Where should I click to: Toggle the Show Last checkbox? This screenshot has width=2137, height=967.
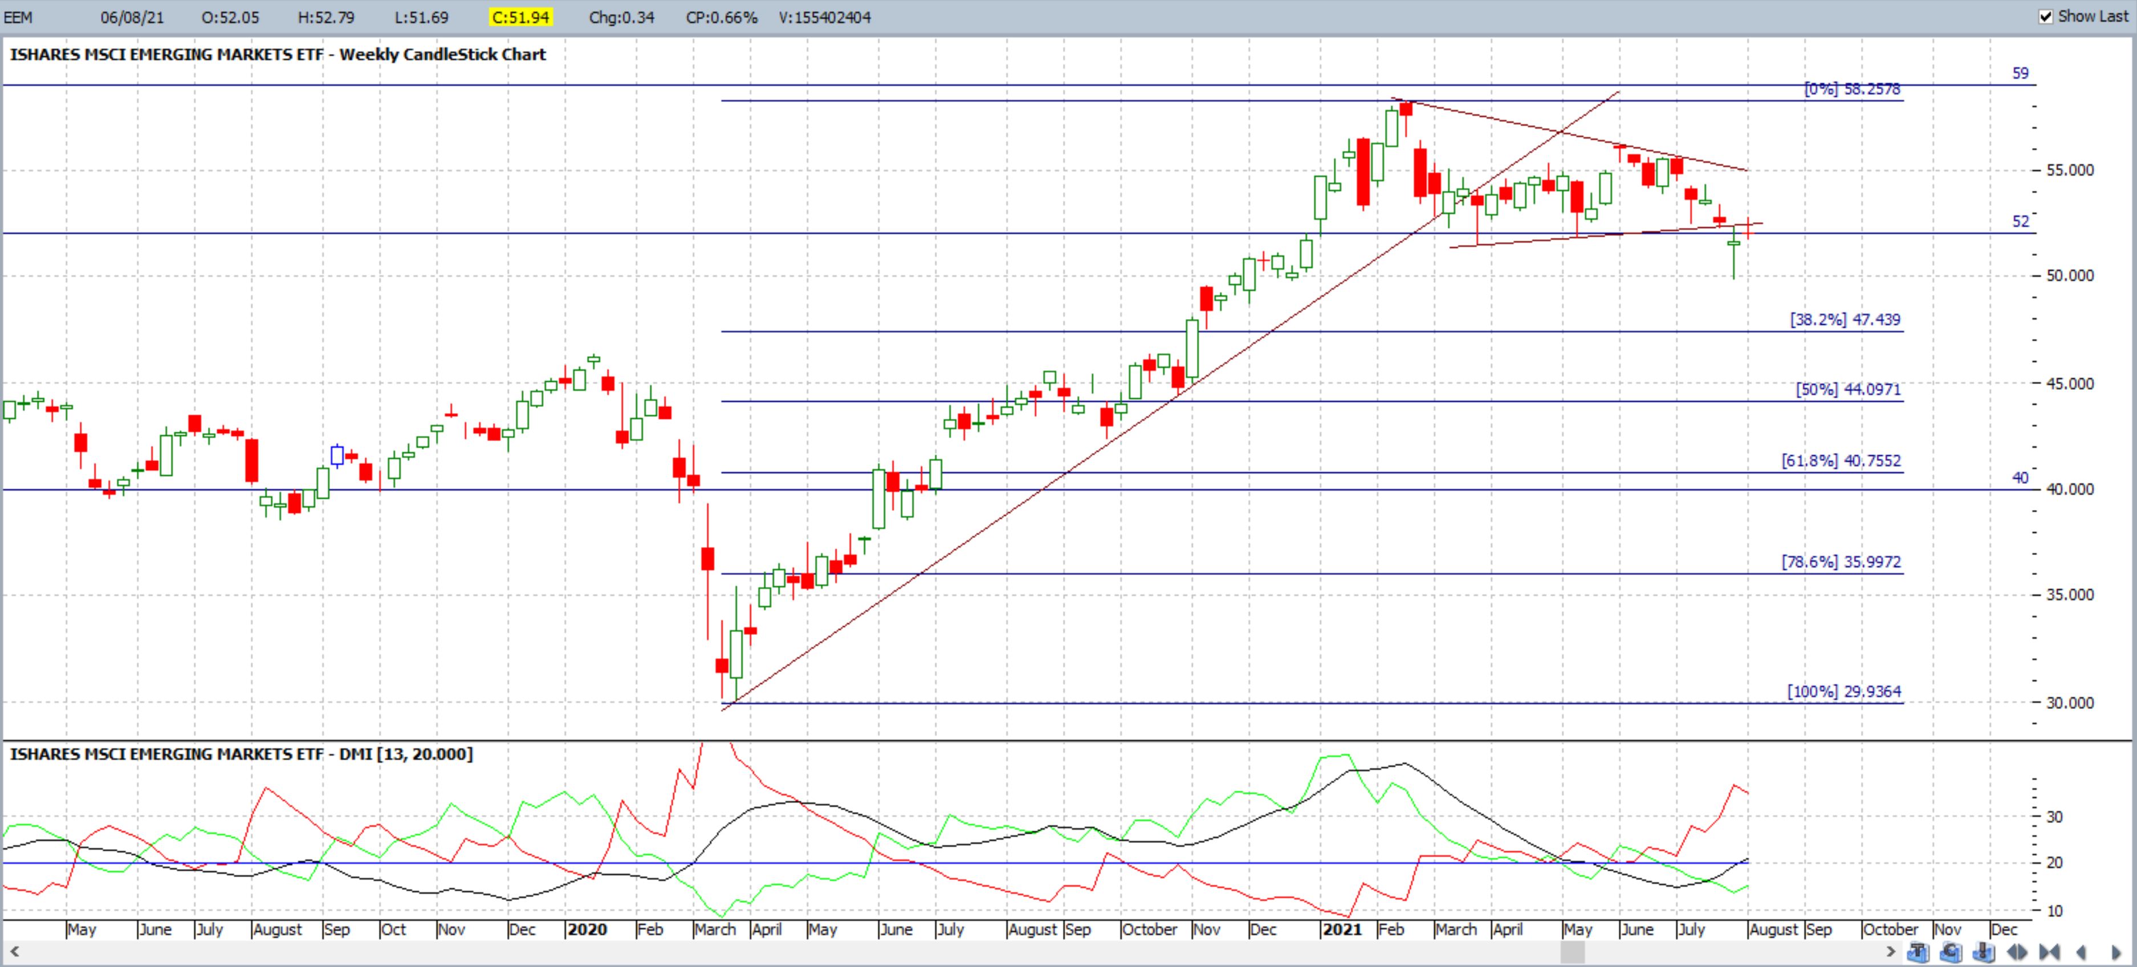(2046, 17)
